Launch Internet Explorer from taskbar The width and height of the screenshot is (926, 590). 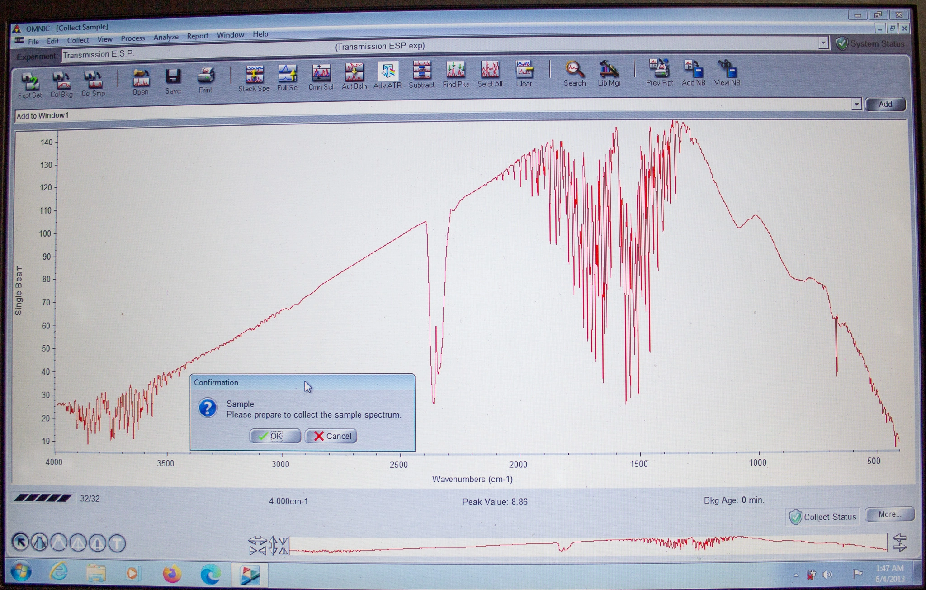59,572
